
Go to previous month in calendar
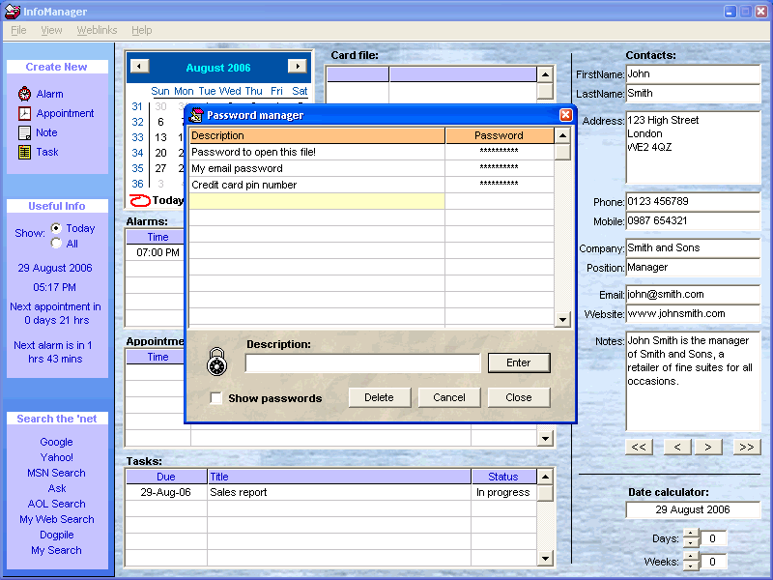pyautogui.click(x=139, y=67)
